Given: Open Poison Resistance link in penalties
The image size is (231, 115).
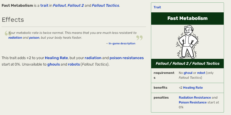Looking at the screenshot, I should [x=193, y=102].
